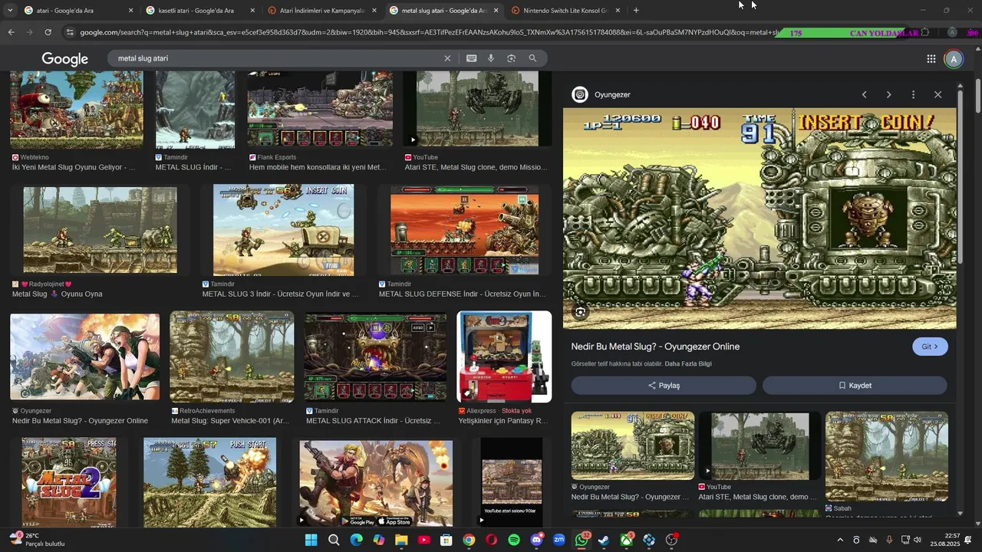
Task: Open Steam from the taskbar
Action: click(x=604, y=540)
